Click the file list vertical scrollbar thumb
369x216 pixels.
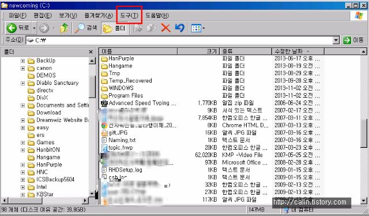coord(364,133)
